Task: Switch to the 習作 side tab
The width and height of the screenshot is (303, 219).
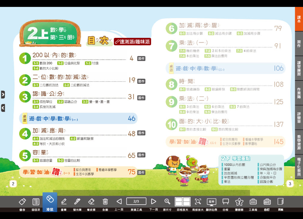Action: pos(299,44)
